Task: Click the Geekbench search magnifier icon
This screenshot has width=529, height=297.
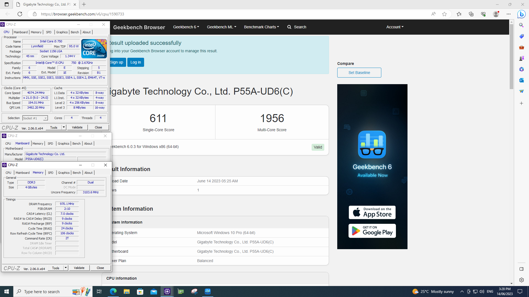Action: tap(289, 27)
